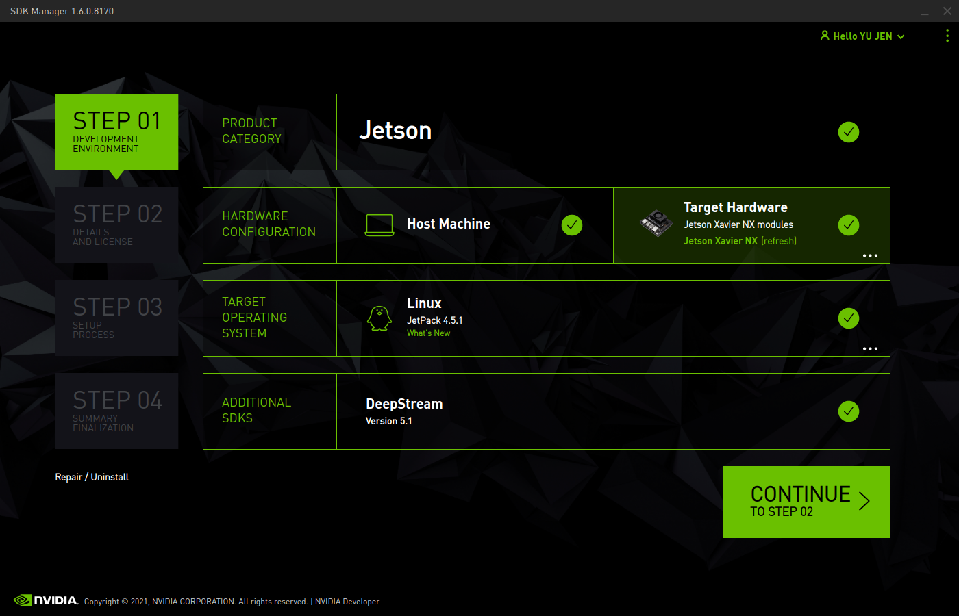Expand Target Hardware options with three dots
Screen dimensions: 959x616
[870, 255]
